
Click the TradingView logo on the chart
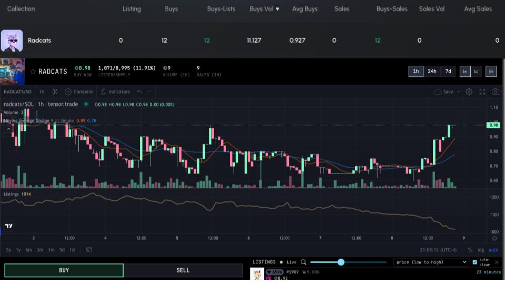(9, 226)
